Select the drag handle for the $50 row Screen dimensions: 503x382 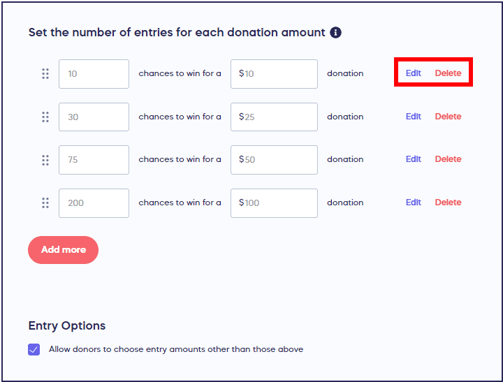click(45, 160)
